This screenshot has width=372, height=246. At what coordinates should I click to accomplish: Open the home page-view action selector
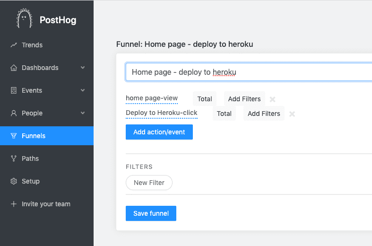point(152,98)
